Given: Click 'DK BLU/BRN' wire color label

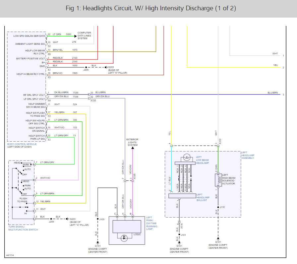Looking at the screenshot, I should coord(61,93).
